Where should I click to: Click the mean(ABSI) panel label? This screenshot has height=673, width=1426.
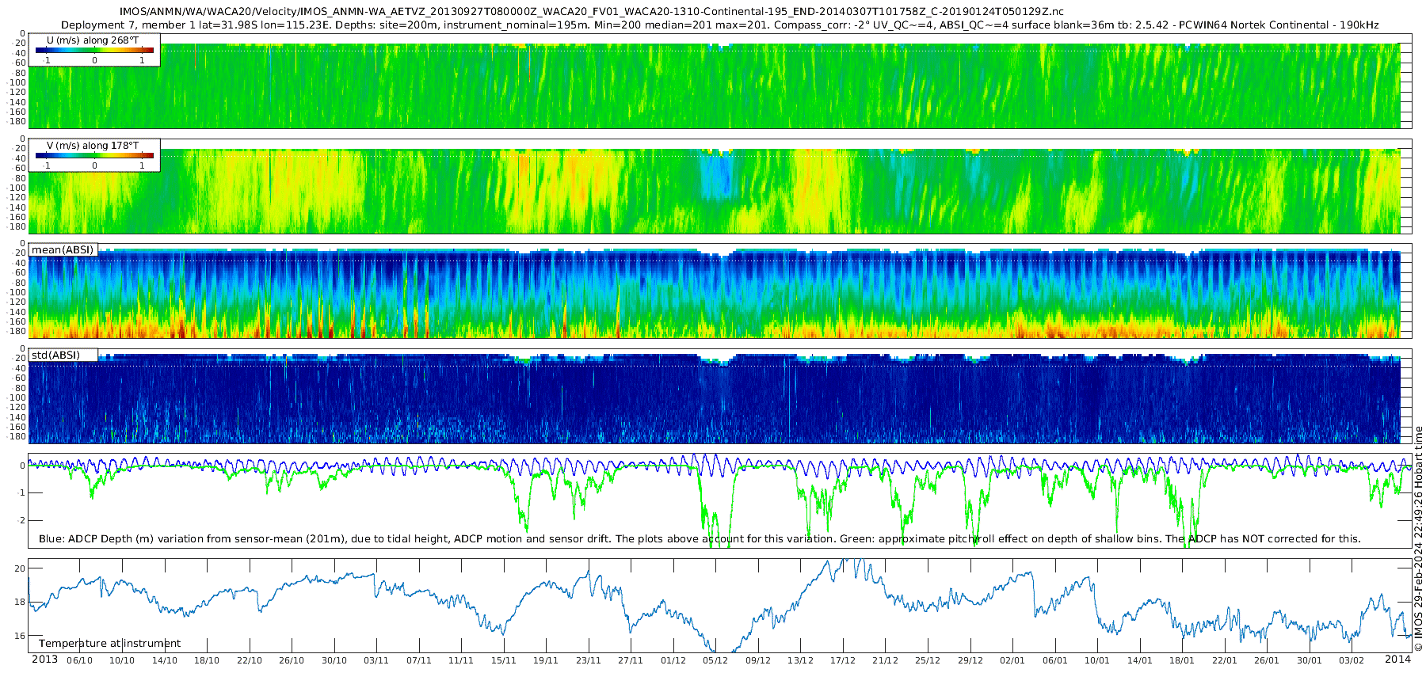click(63, 250)
